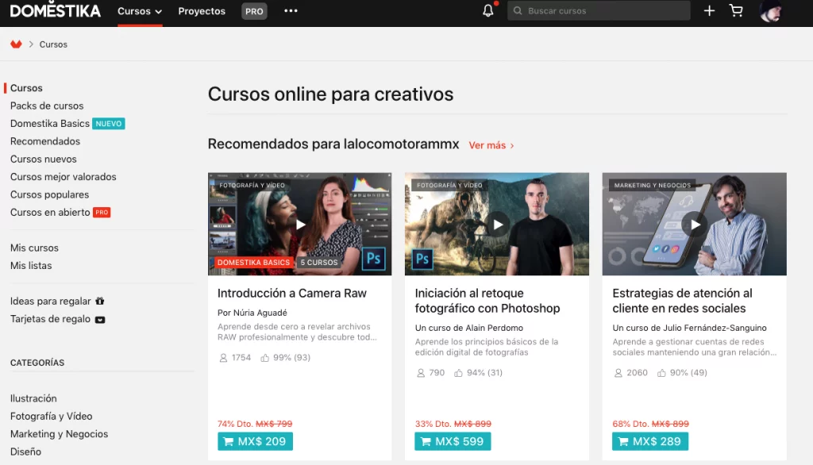
Task: Click the thumbs-up icon showing 90% (49)
Action: [x=661, y=373]
